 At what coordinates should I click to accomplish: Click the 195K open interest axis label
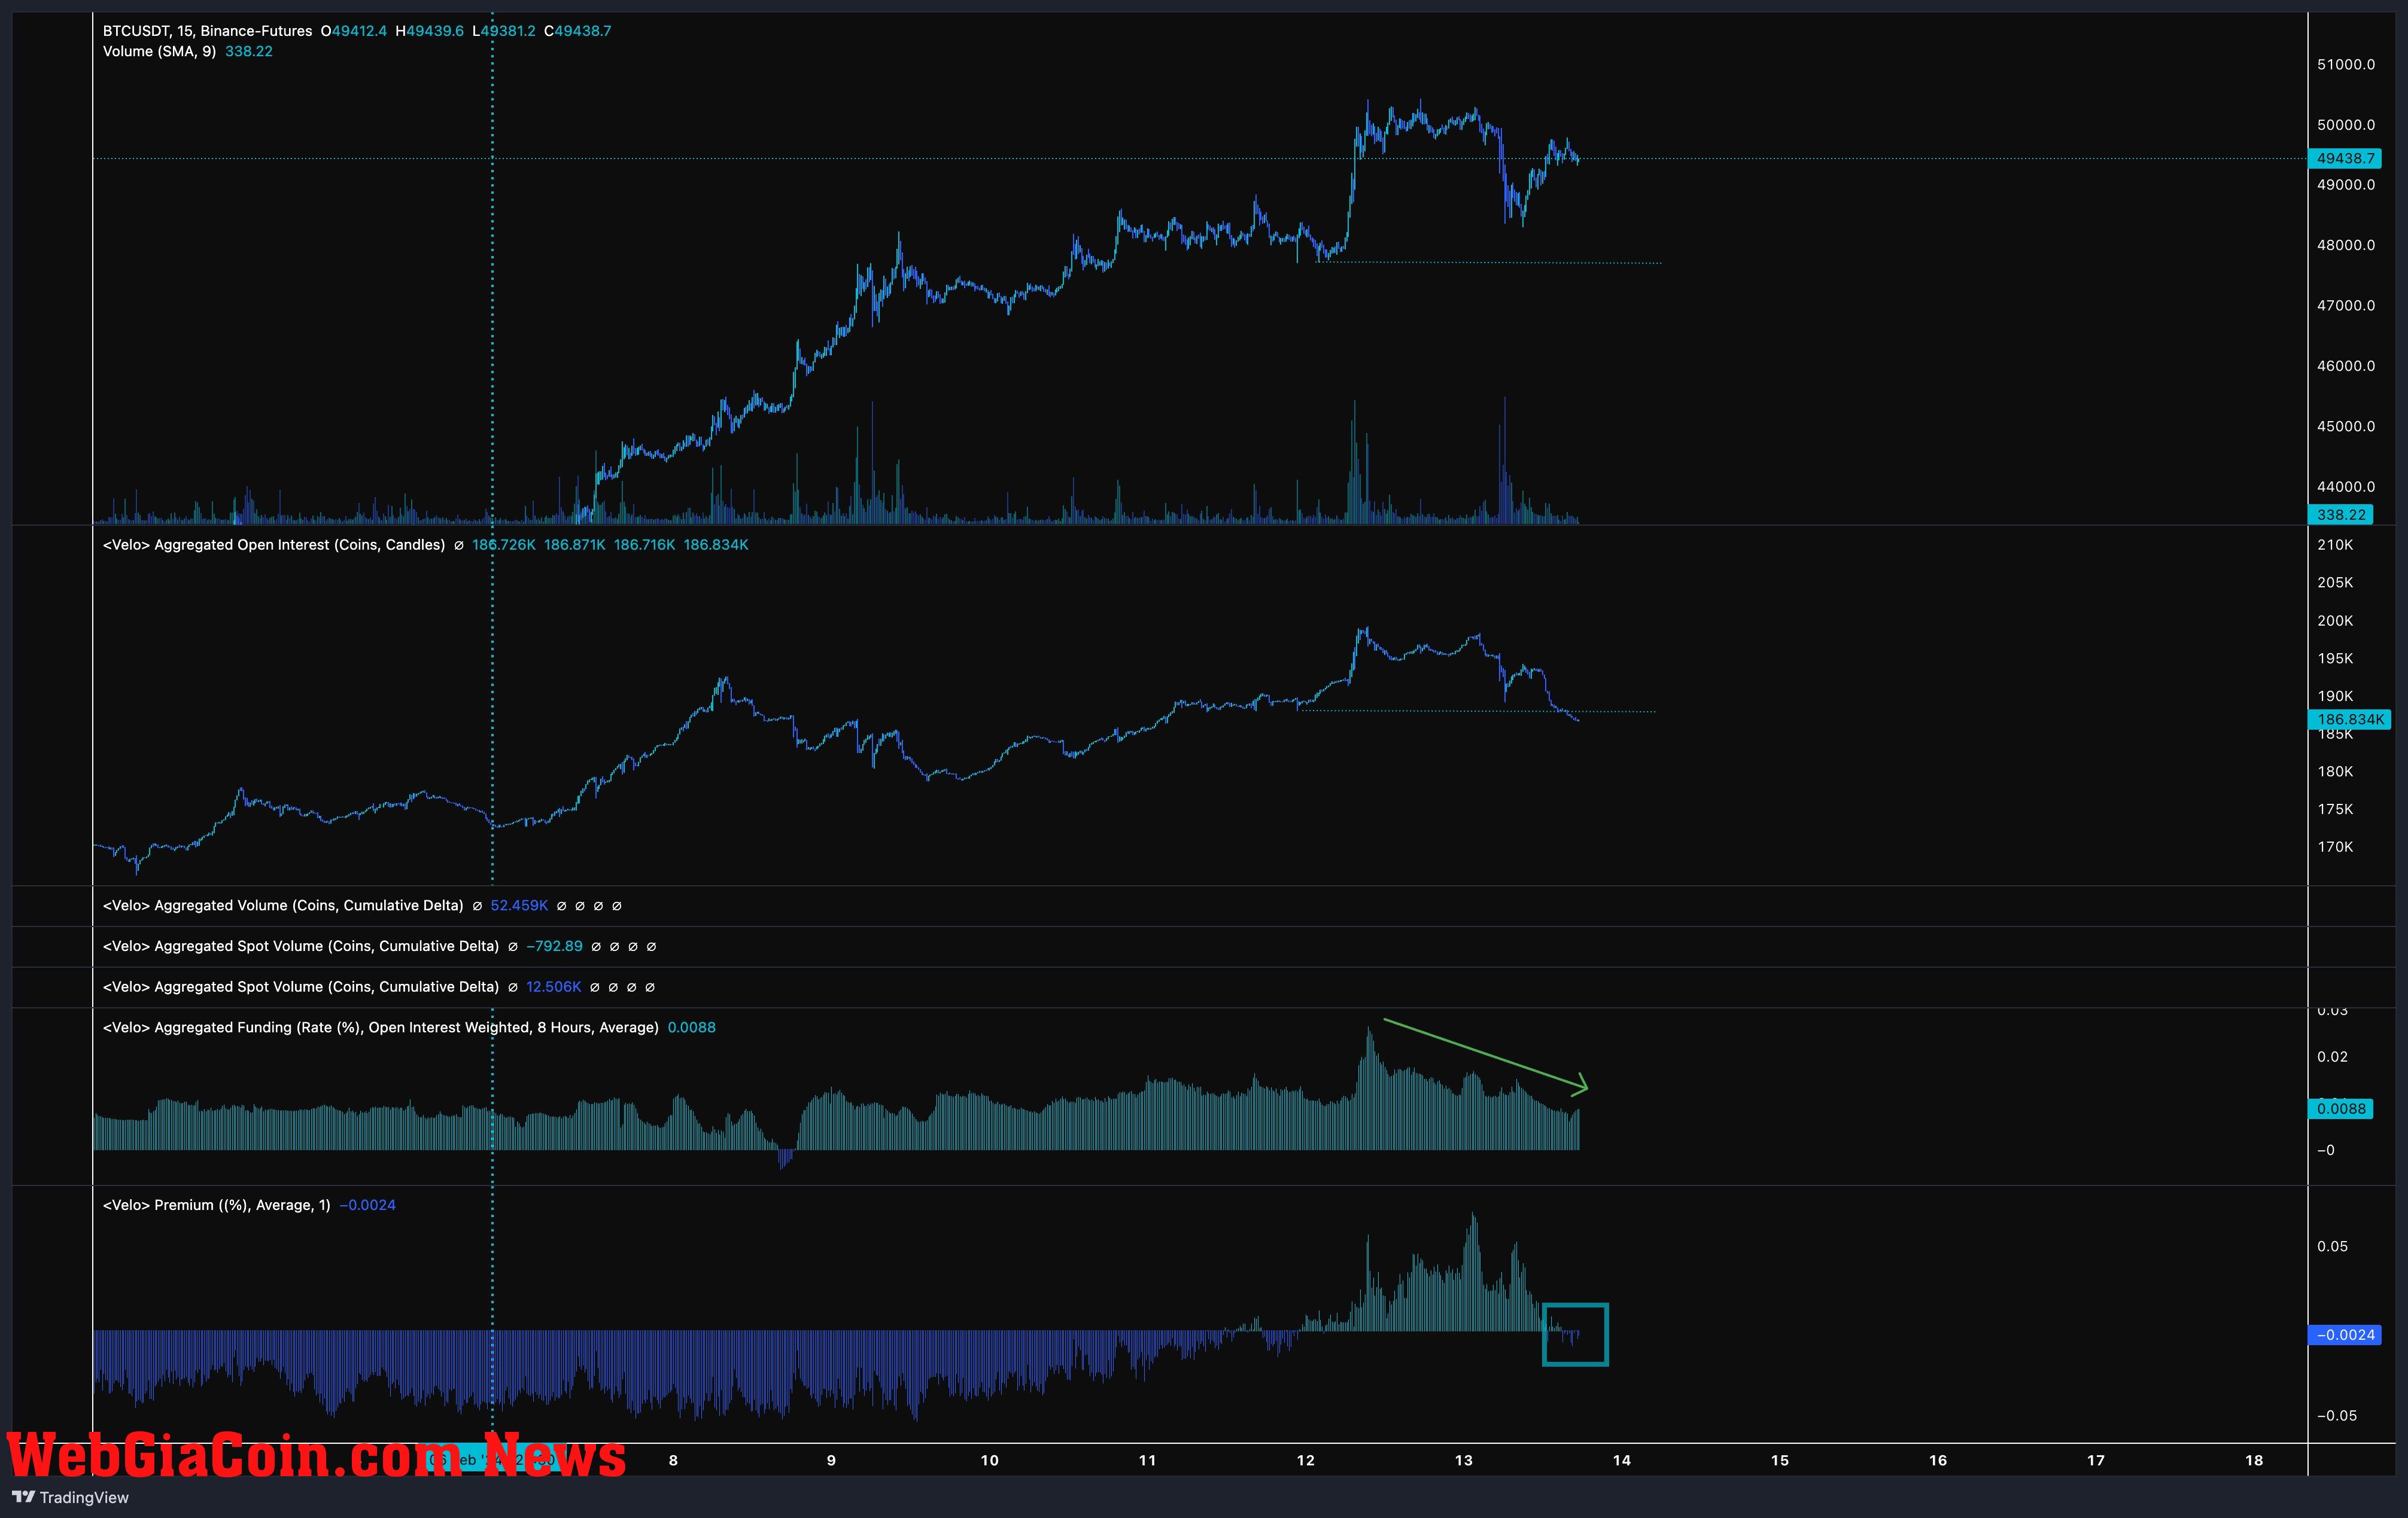click(x=2335, y=659)
